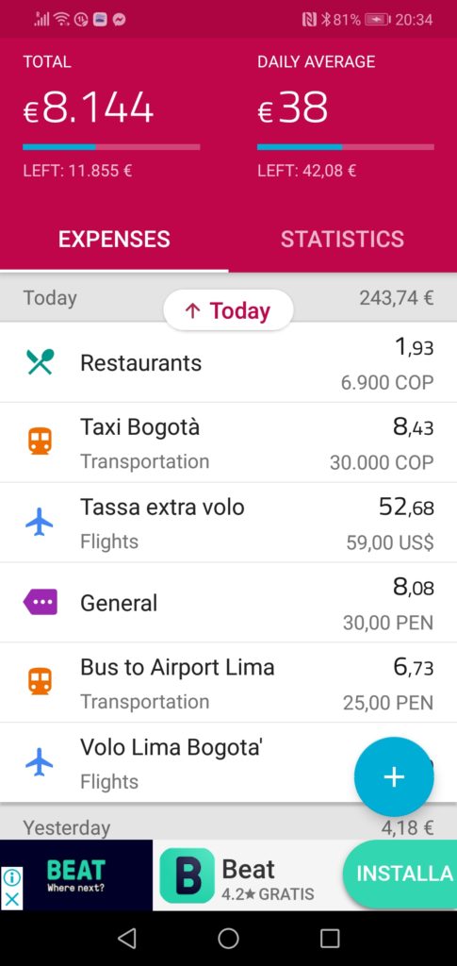Image resolution: width=457 pixels, height=966 pixels.
Task: Tap the Android back navigation button
Action: pyautogui.click(x=126, y=939)
